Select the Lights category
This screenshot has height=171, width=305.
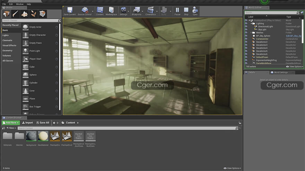[x=6, y=35]
